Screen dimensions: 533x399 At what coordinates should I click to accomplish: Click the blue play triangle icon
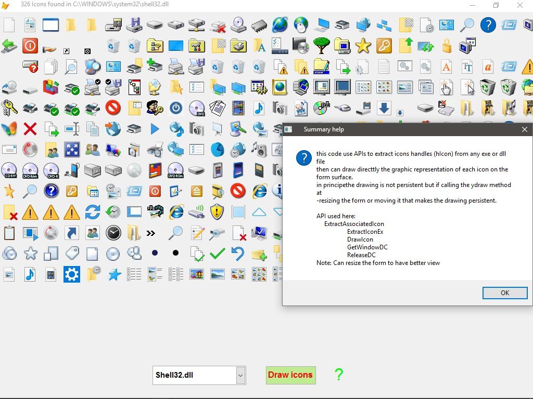155,129
